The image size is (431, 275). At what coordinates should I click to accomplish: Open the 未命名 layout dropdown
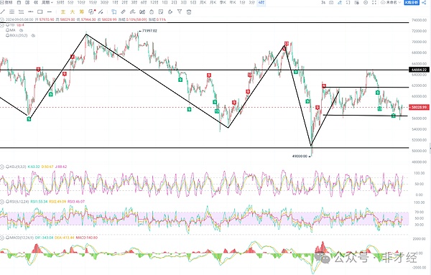390,2
